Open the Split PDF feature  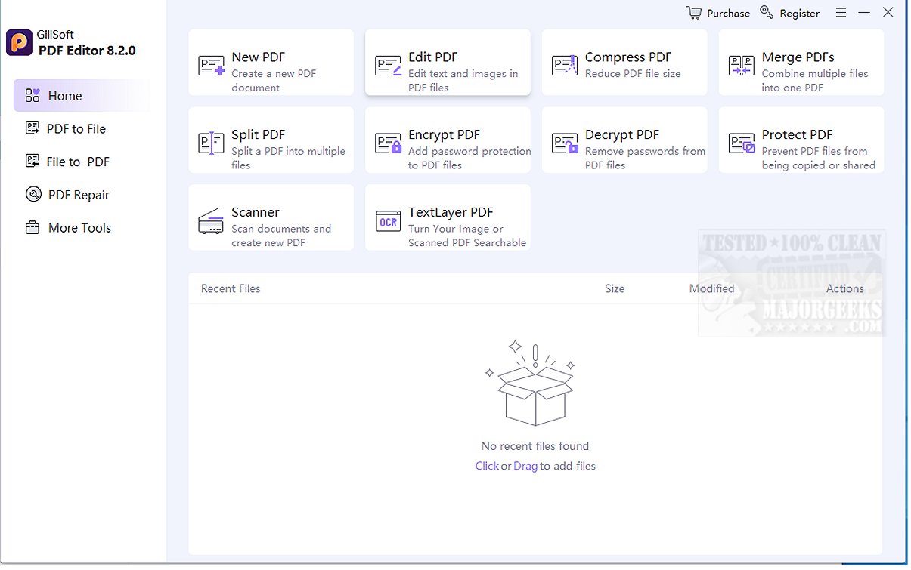(x=210, y=140)
